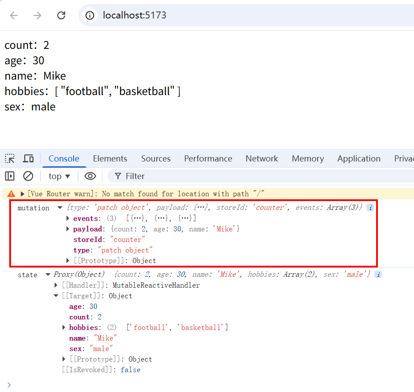The height and width of the screenshot is (392, 414).
Task: Collapse the mutation object
Action: [60, 208]
